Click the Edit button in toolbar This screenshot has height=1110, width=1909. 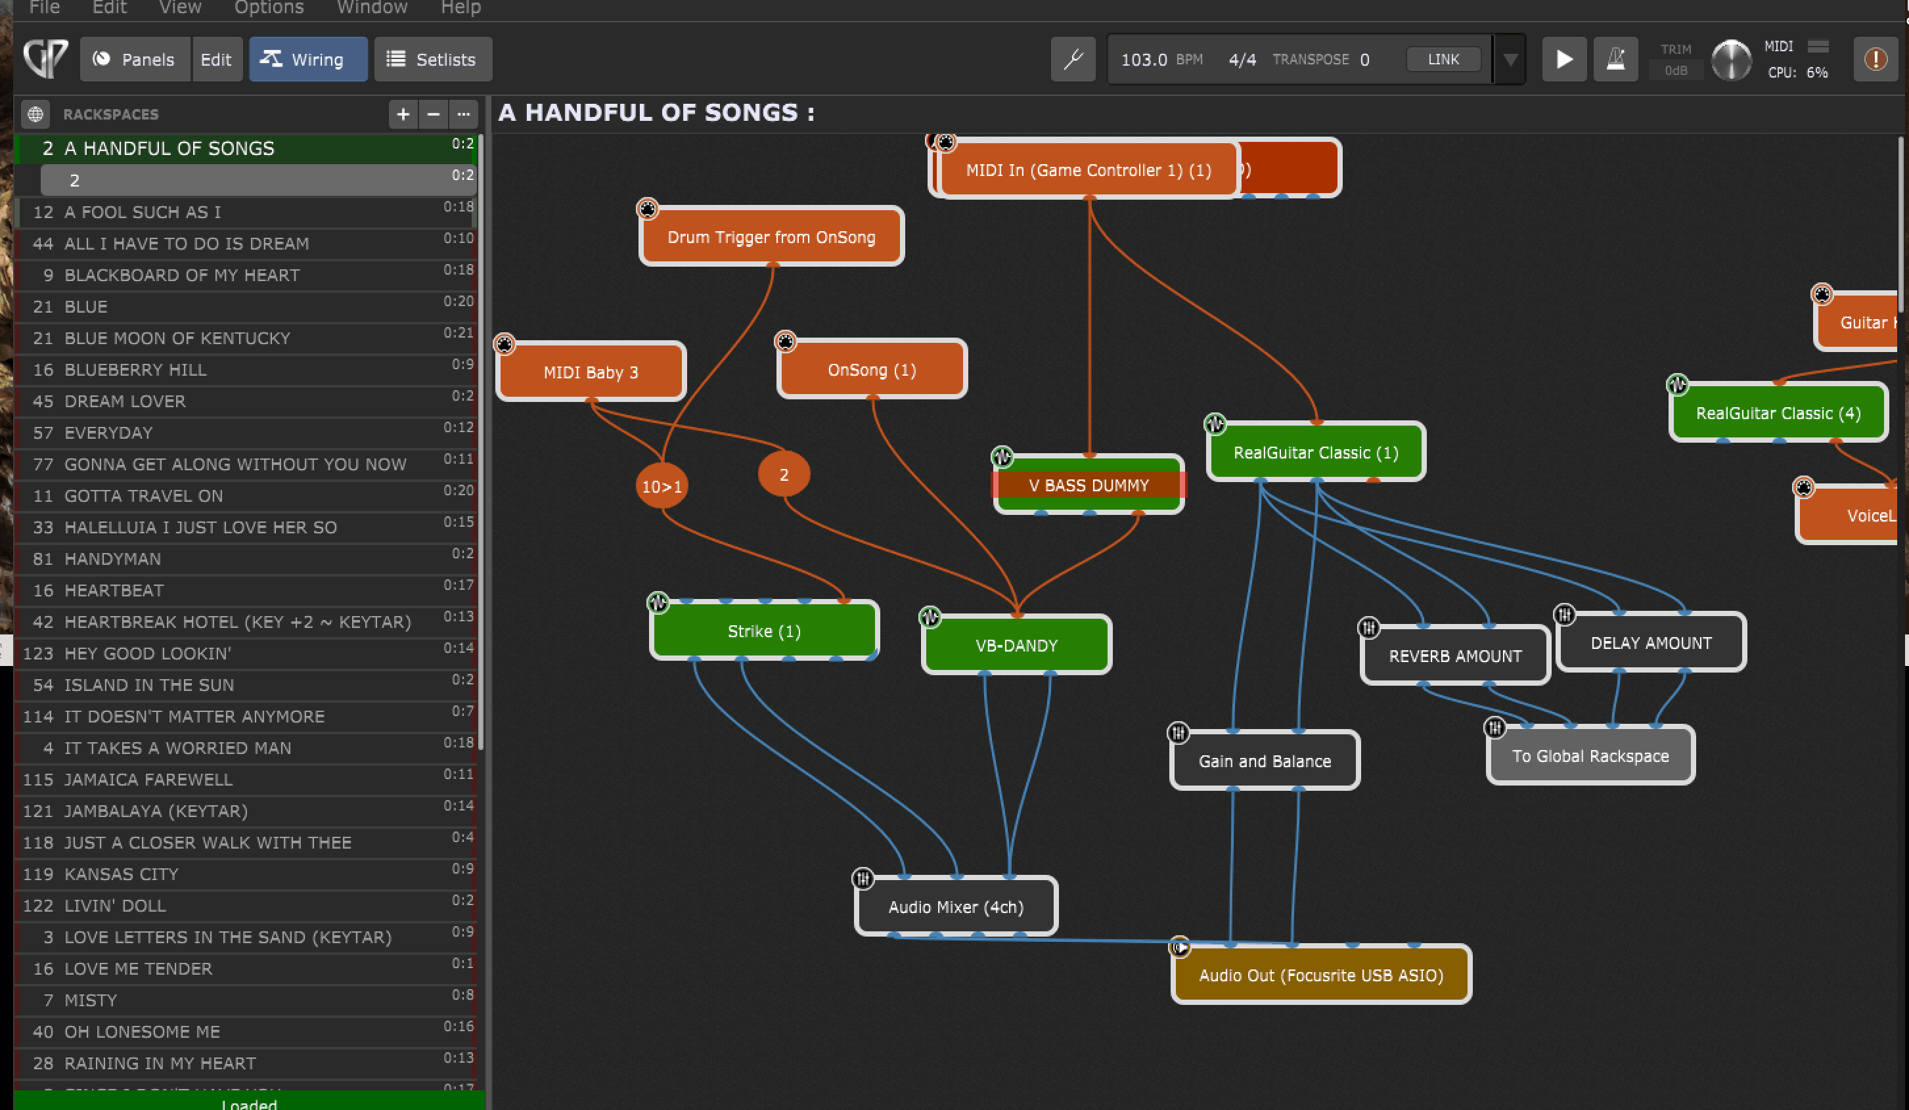point(216,59)
